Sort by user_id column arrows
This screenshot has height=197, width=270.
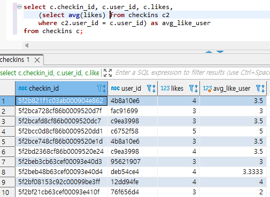[x=153, y=89]
